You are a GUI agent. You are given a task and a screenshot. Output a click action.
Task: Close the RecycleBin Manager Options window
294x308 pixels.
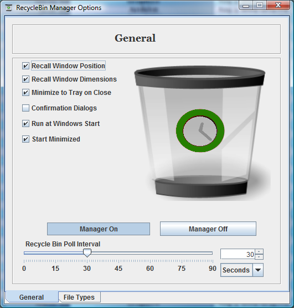[278, 6]
